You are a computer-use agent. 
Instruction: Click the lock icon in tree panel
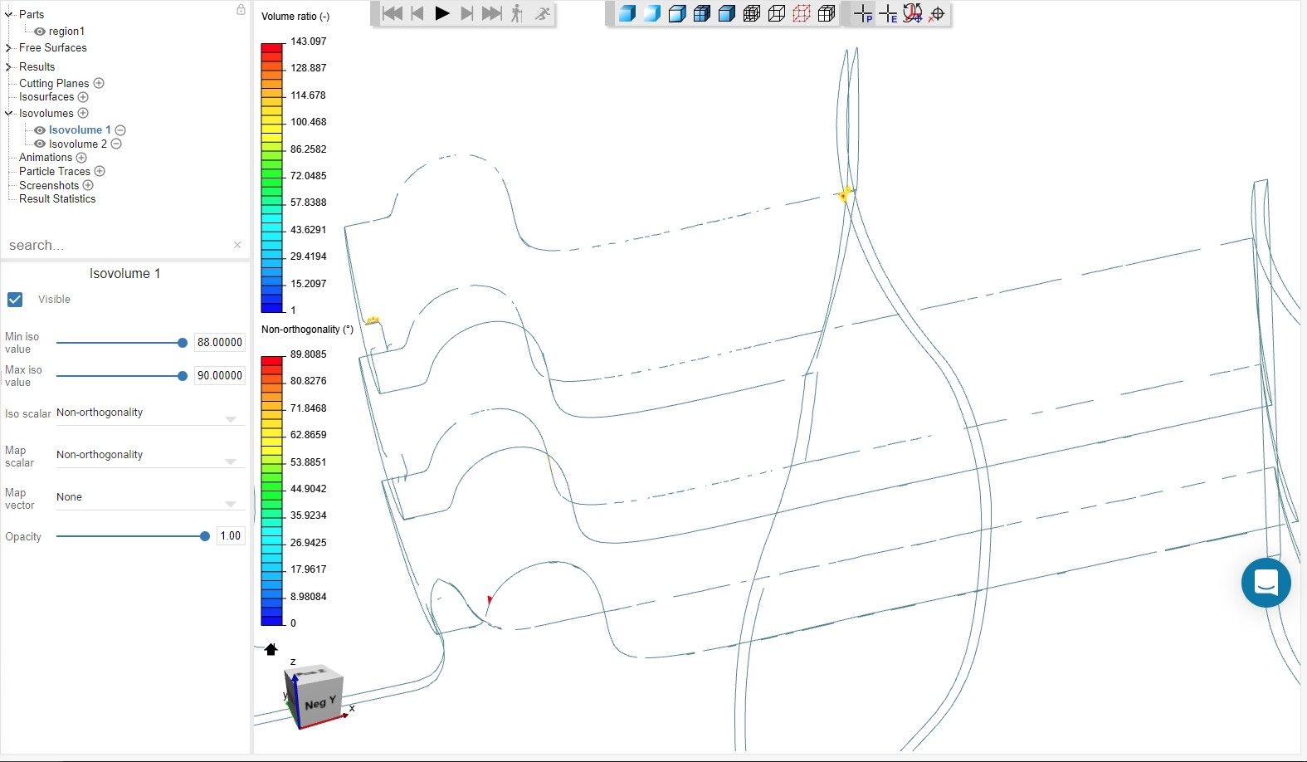click(241, 10)
